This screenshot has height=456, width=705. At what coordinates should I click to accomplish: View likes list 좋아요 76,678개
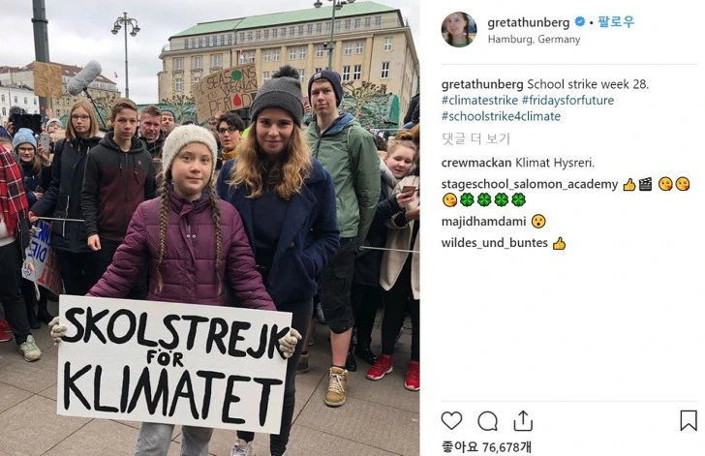tap(486, 446)
